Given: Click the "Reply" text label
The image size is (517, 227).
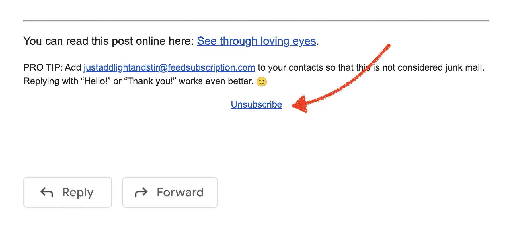Looking at the screenshot, I should (x=78, y=193).
